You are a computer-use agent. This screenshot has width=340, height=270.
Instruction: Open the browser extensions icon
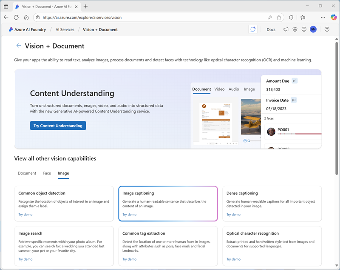point(291,17)
